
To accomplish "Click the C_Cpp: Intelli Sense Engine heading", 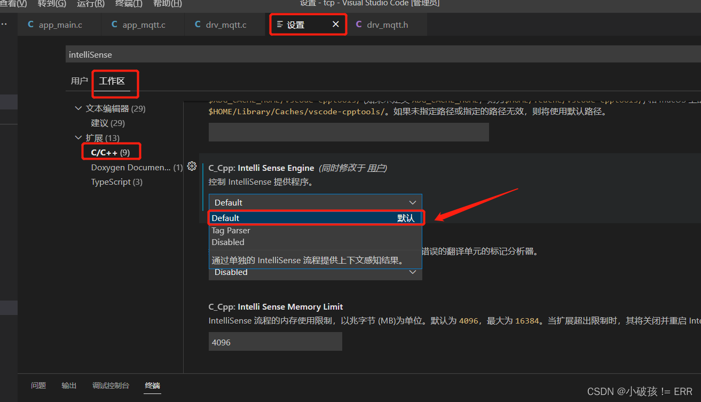I will (261, 168).
